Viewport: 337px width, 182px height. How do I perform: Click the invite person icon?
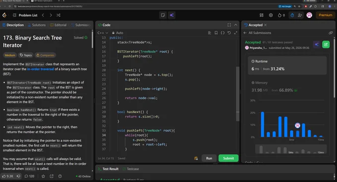tap(300, 15)
